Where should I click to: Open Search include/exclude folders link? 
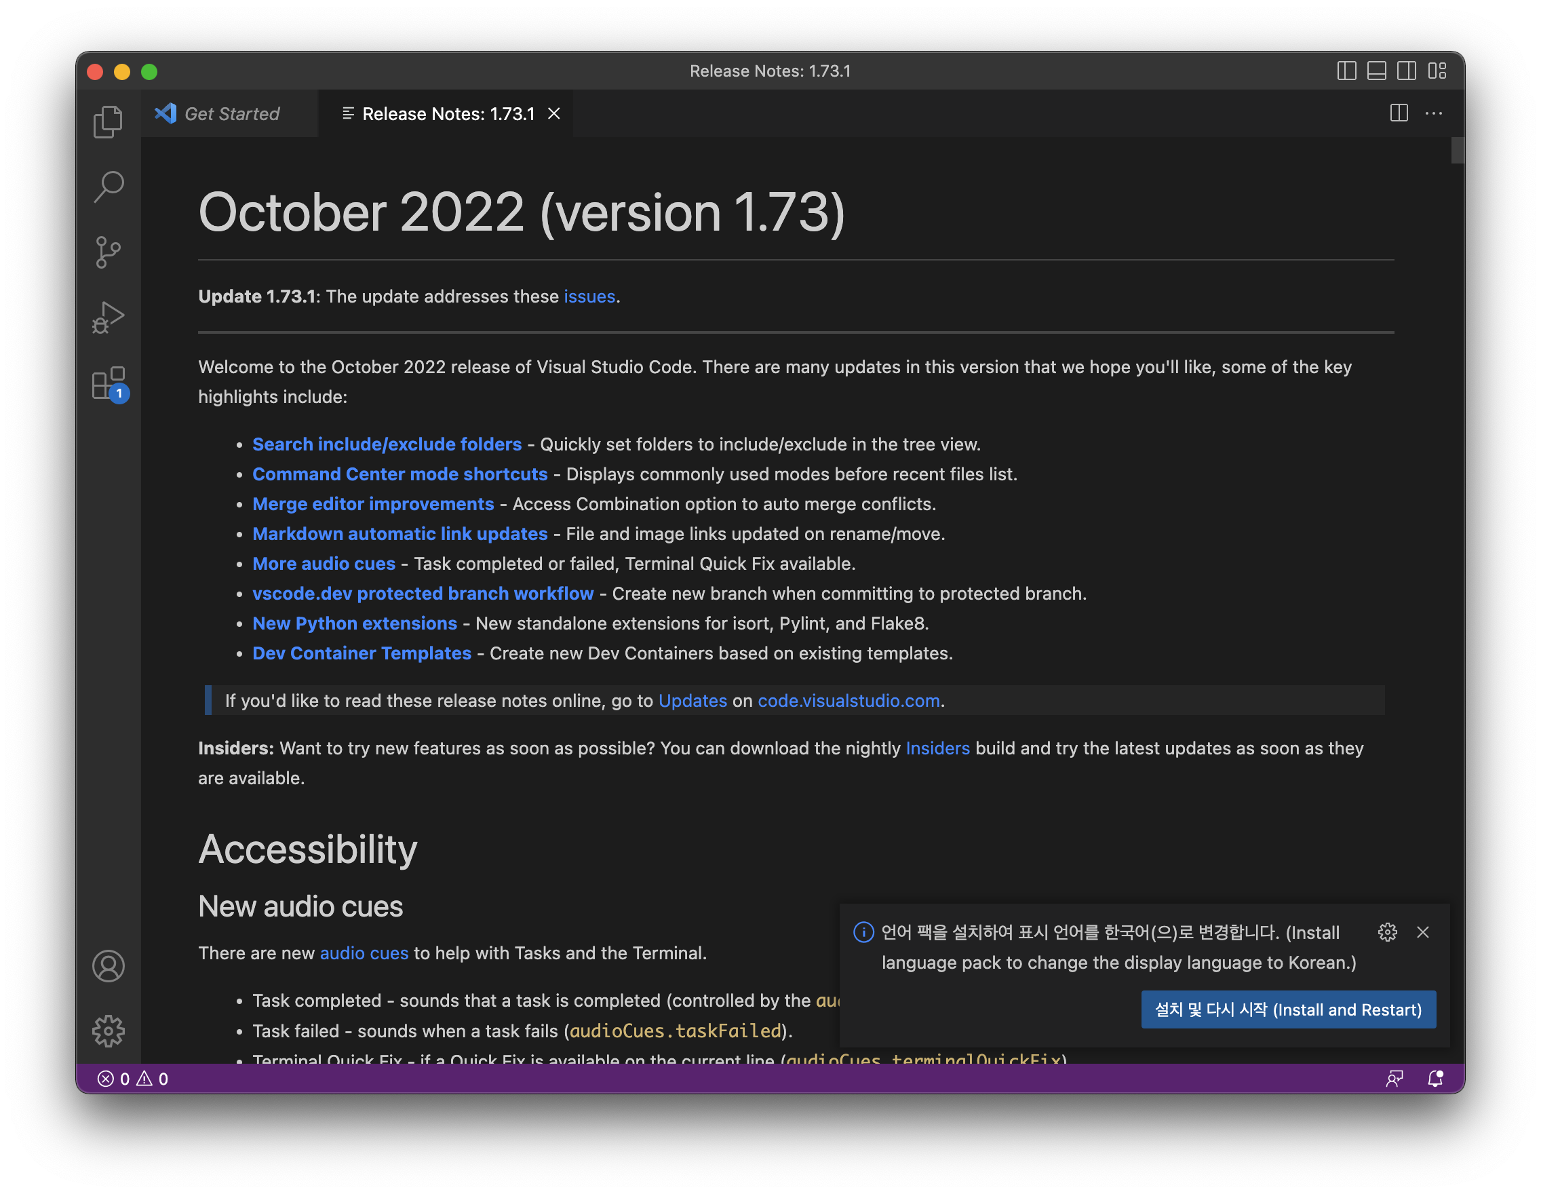tap(387, 444)
